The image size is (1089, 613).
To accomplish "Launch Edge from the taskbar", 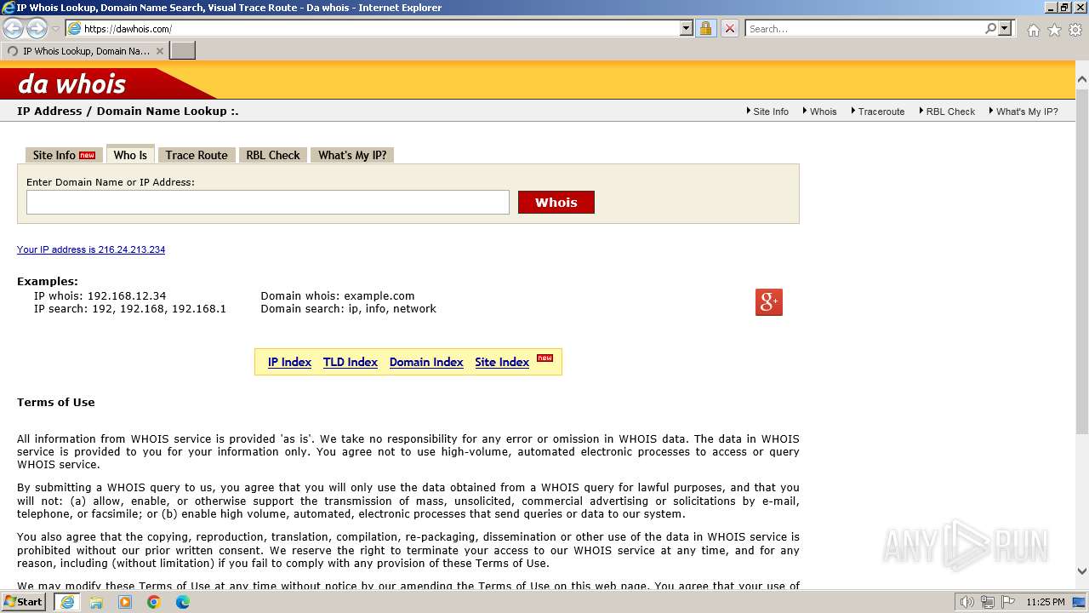I will point(183,602).
